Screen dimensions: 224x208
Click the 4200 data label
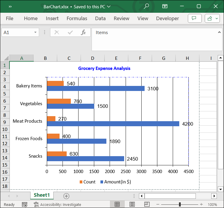188,124
